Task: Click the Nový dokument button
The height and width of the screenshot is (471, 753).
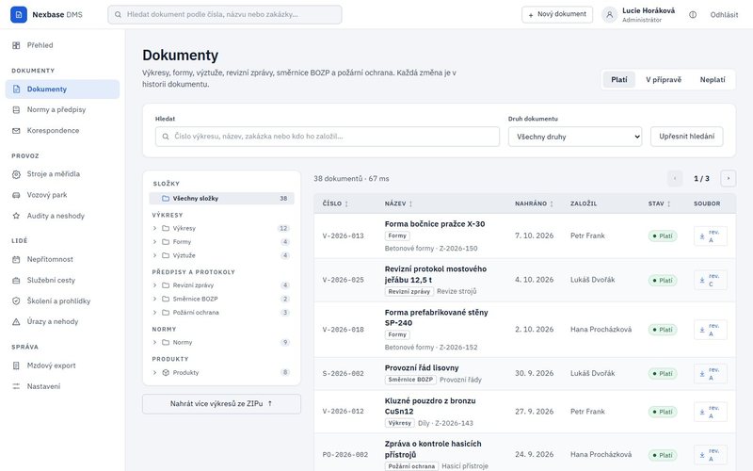Action: (x=557, y=14)
